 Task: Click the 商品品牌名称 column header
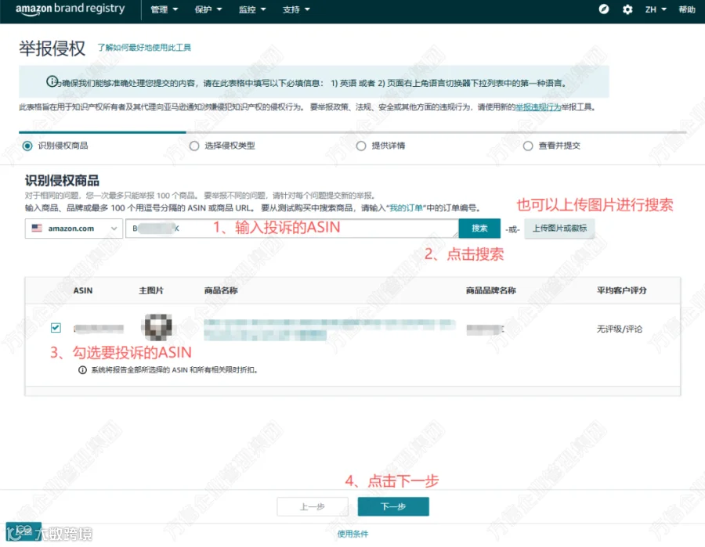(x=490, y=290)
